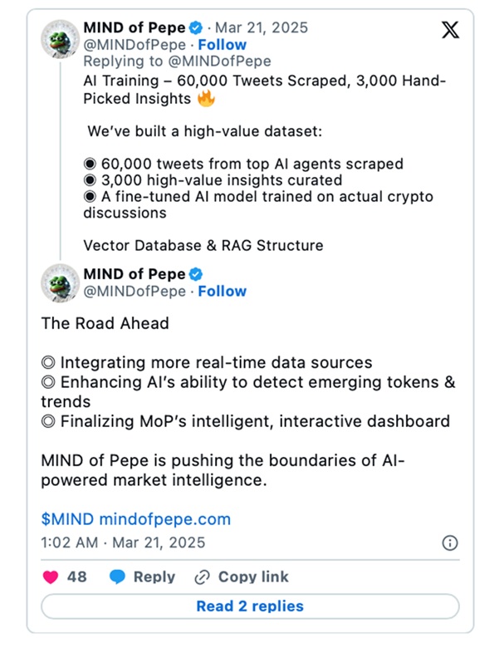Open the $MIND cashtag link

tap(67, 519)
